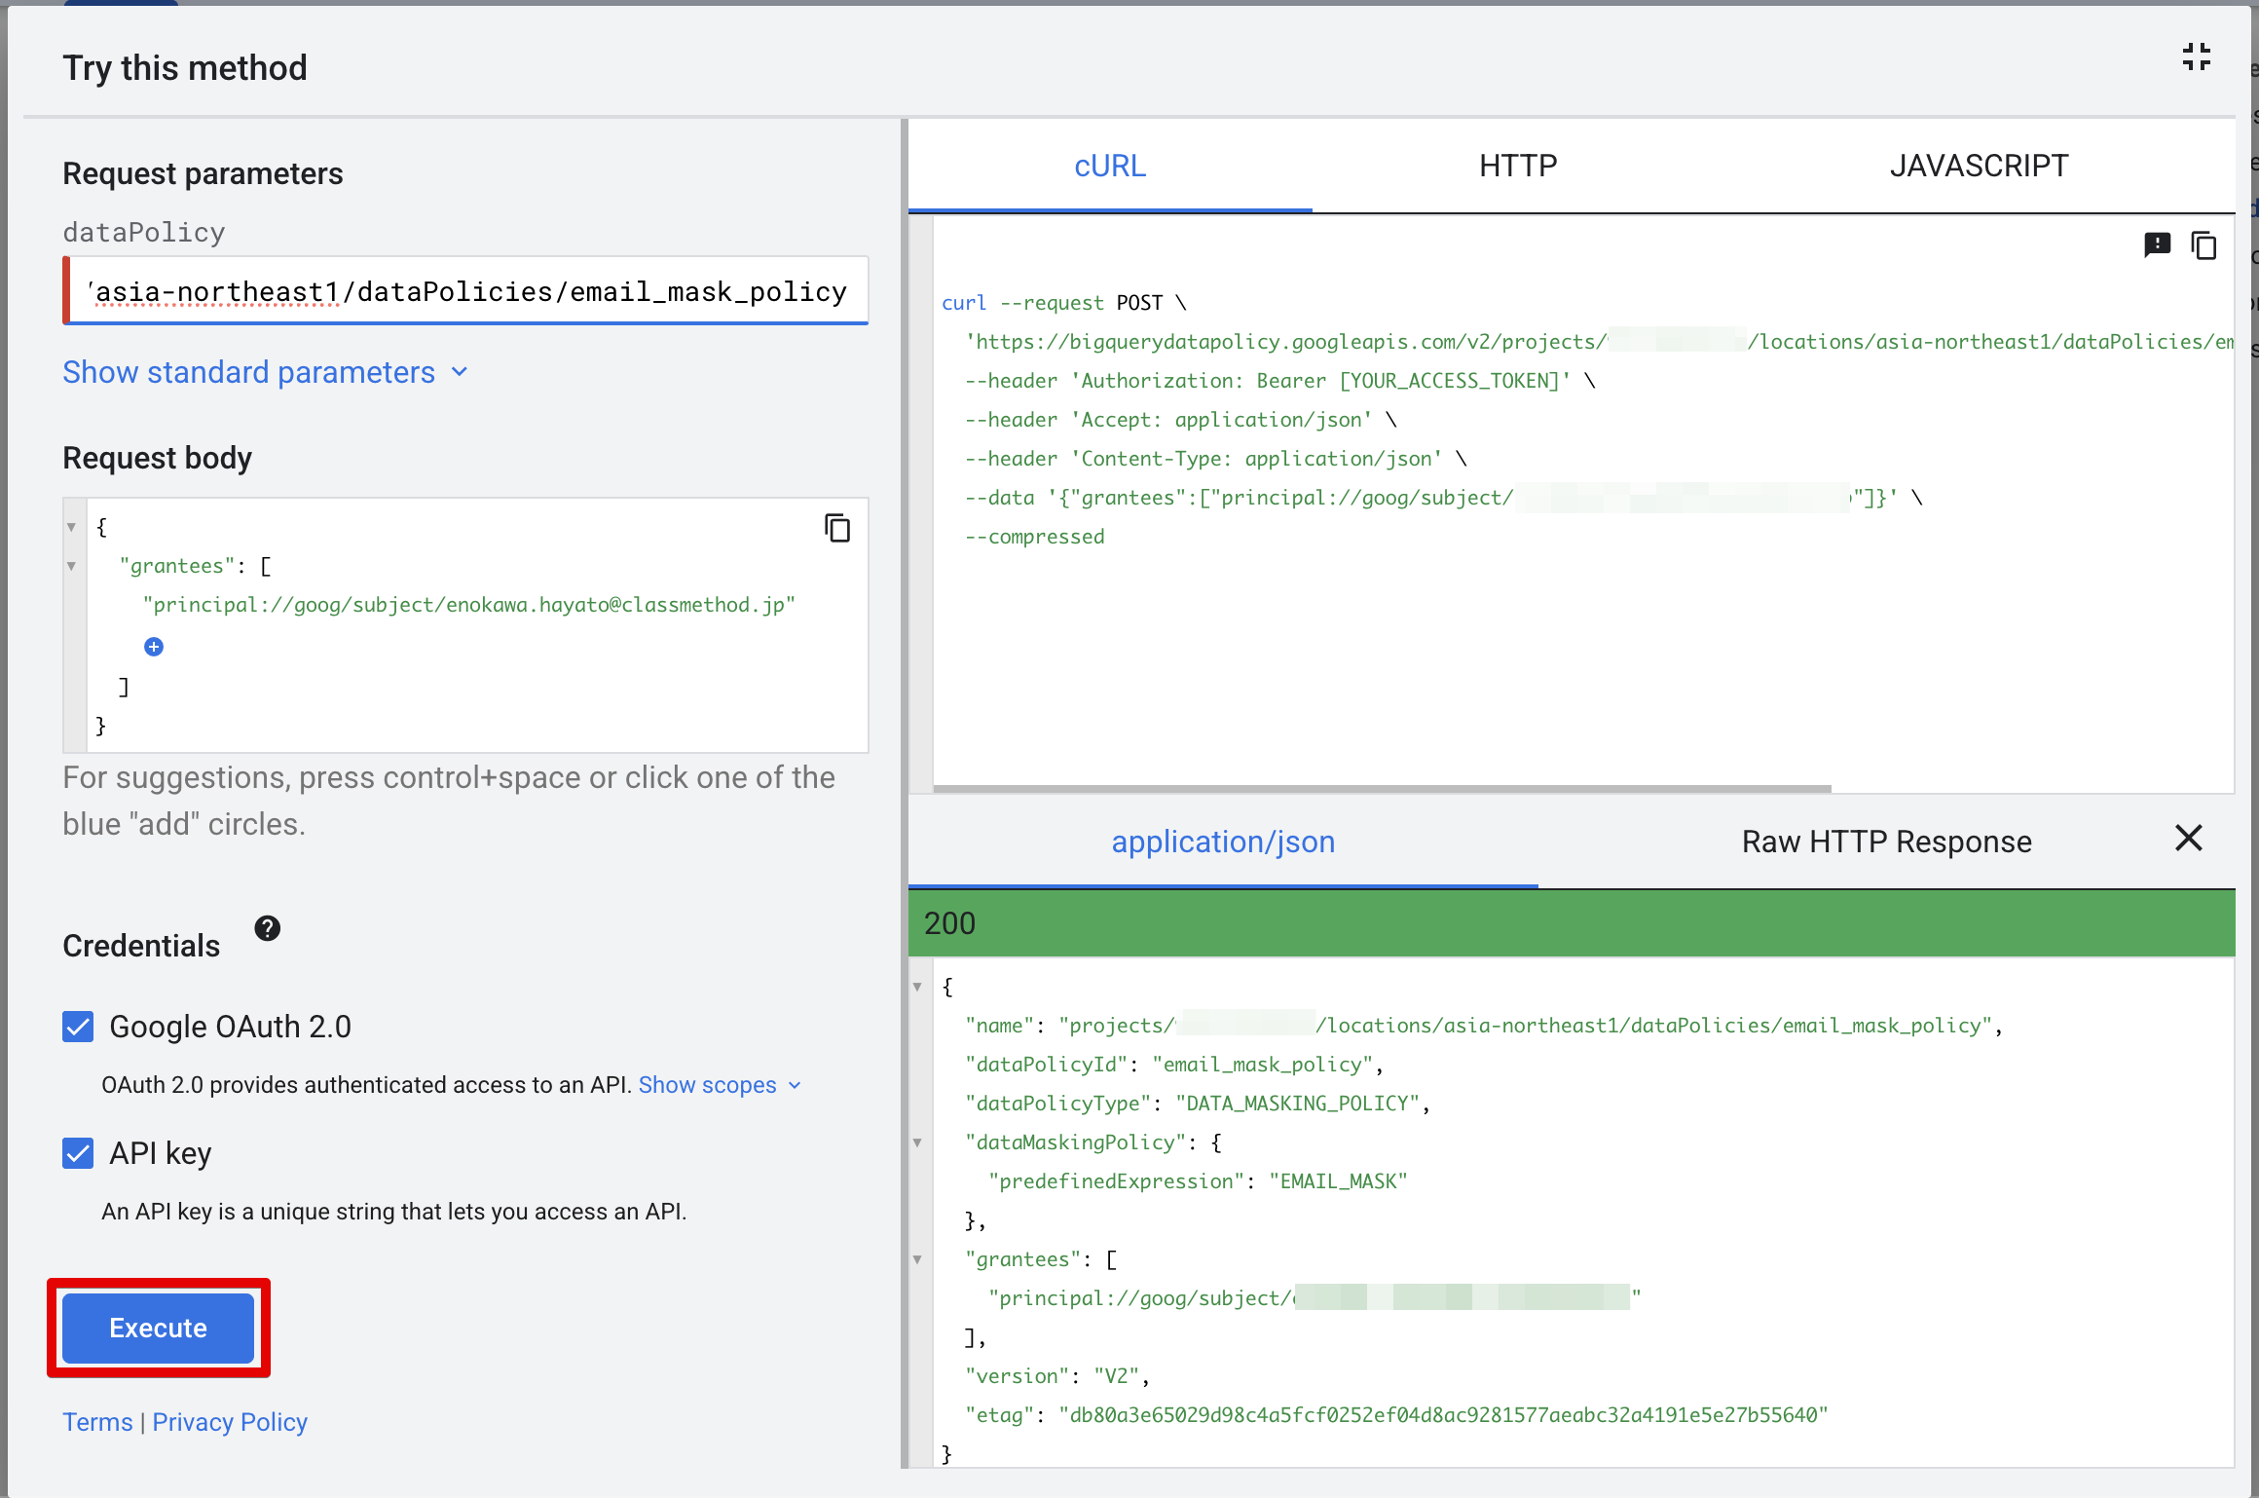This screenshot has height=1498, width=2259.
Task: Open the JAVASCRIPT code tab
Action: (x=1977, y=166)
